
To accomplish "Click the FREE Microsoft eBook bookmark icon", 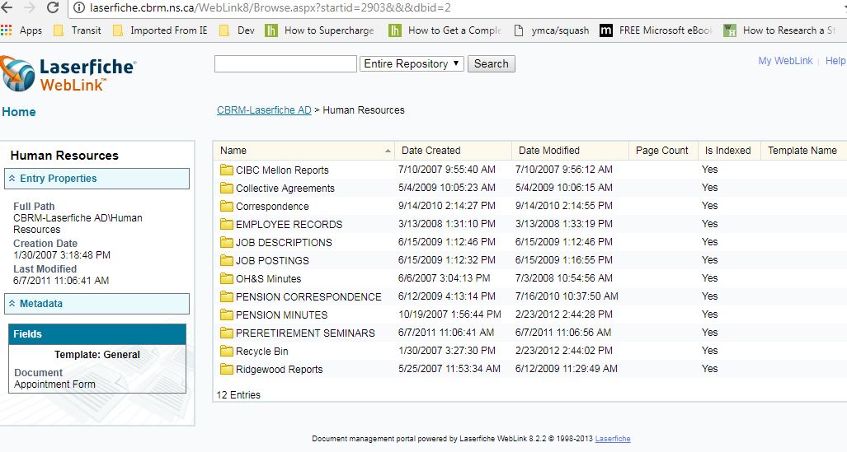I will point(606,30).
